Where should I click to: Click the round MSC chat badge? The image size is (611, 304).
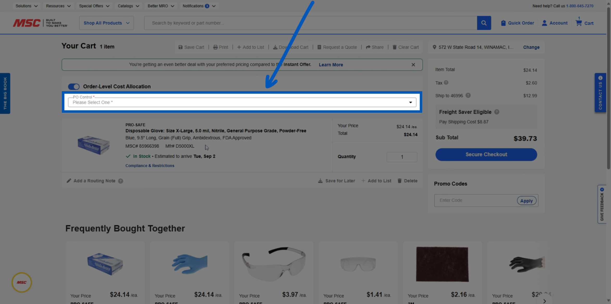[x=22, y=282]
